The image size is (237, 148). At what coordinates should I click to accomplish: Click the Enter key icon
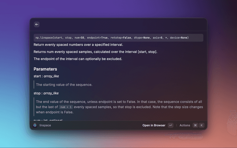(x=170, y=125)
